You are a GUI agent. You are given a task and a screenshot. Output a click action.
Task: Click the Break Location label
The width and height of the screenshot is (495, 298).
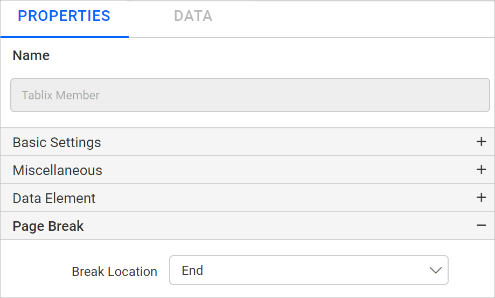114,272
